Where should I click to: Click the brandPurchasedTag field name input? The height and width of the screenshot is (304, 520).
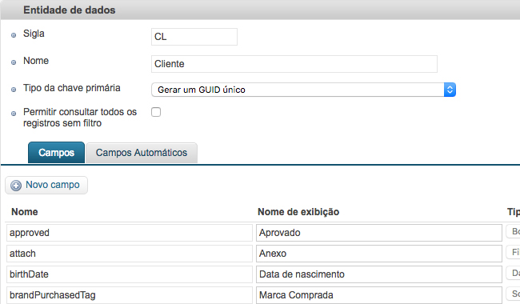pyautogui.click(x=130, y=295)
